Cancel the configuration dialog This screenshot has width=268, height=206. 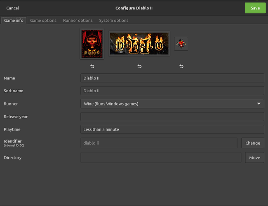[x=12, y=8]
